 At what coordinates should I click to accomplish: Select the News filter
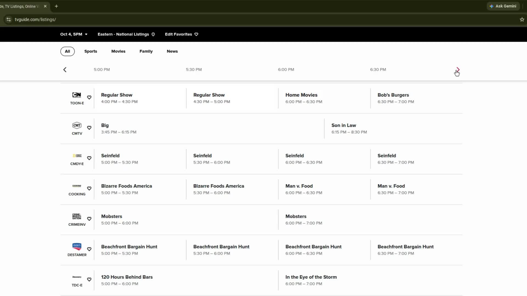[x=172, y=51]
